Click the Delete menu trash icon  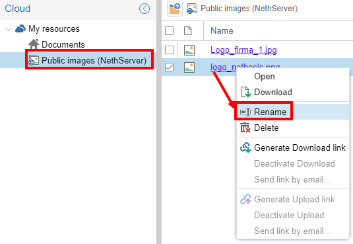pyautogui.click(x=245, y=128)
